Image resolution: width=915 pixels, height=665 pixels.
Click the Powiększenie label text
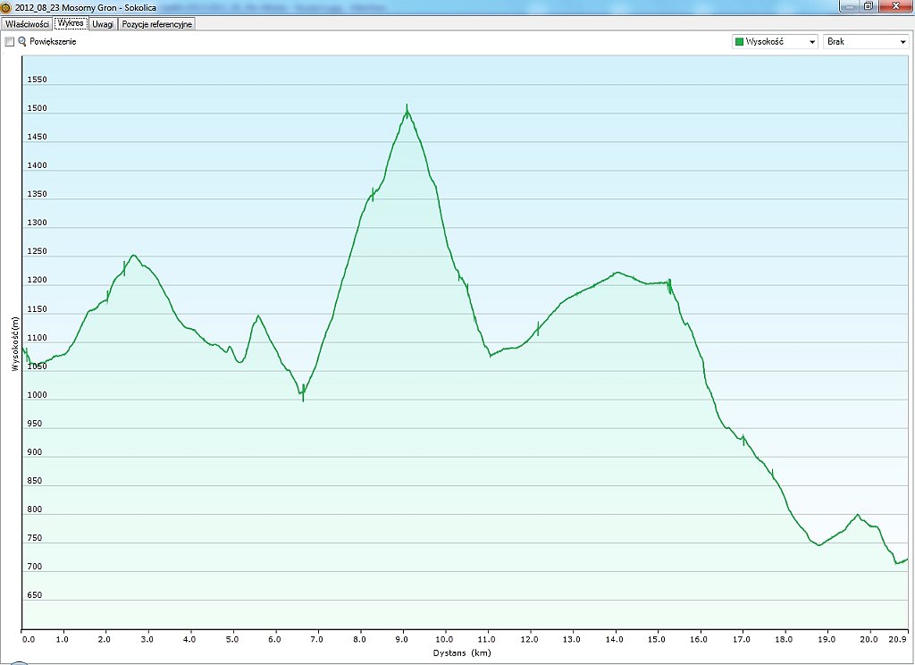[x=54, y=42]
